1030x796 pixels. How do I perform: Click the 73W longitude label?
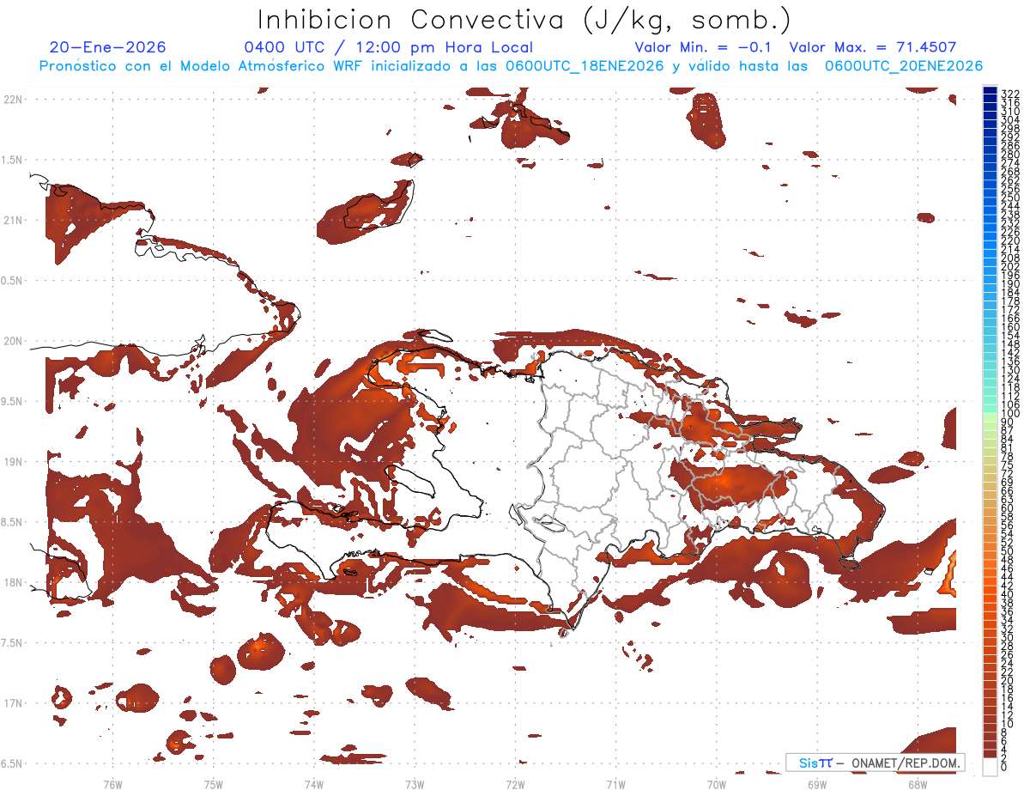coord(415,784)
